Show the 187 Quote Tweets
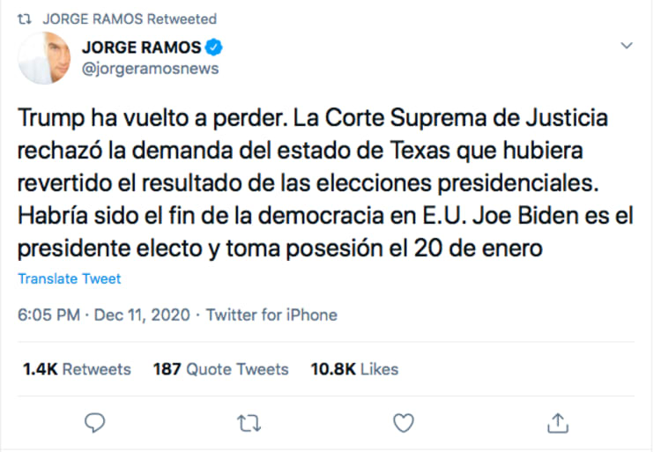Image resolution: width=661 pixels, height=452 pixels. (x=220, y=369)
